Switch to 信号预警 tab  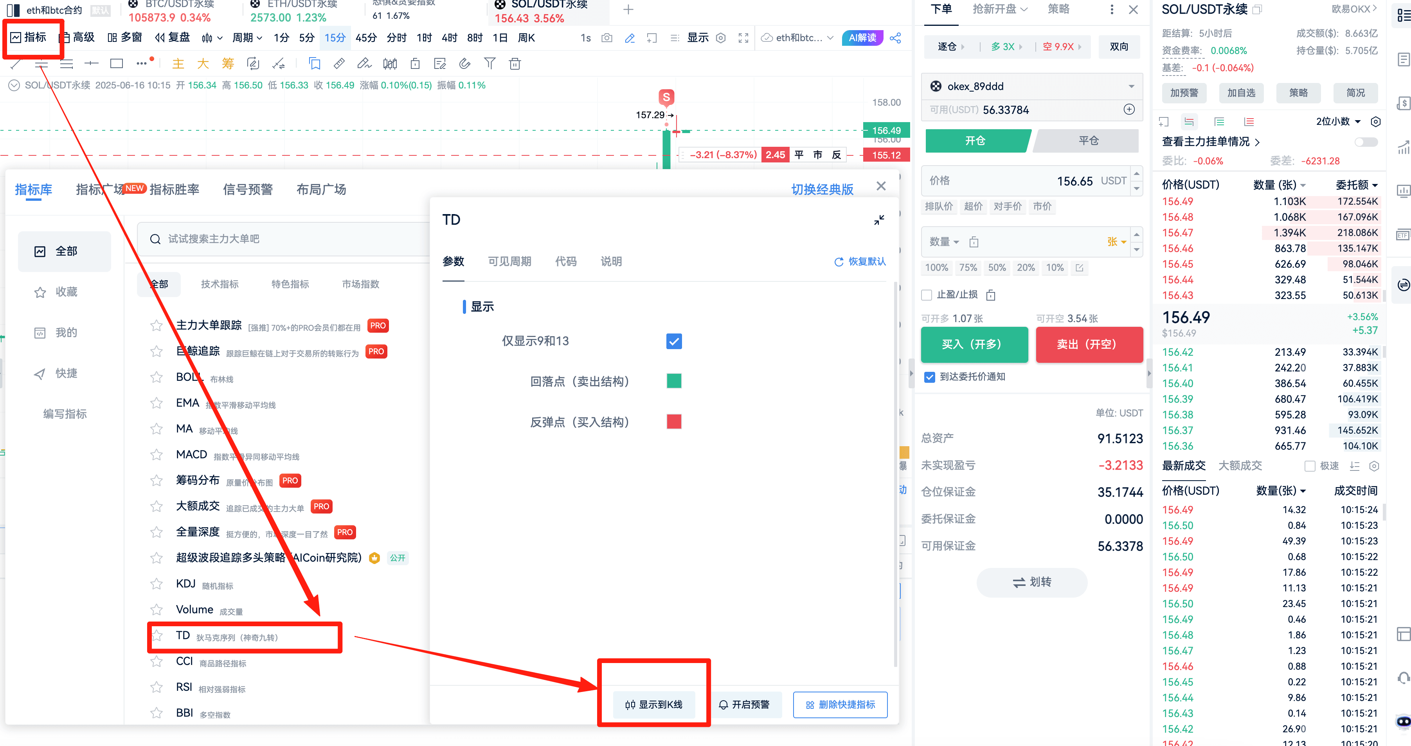(x=248, y=189)
